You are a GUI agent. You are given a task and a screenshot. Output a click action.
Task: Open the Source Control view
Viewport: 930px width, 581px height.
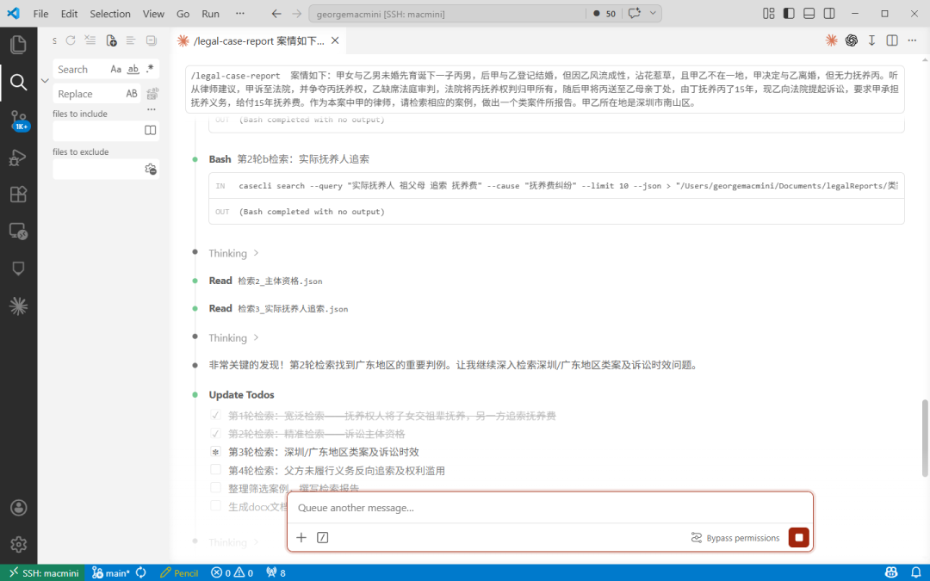pos(18,121)
